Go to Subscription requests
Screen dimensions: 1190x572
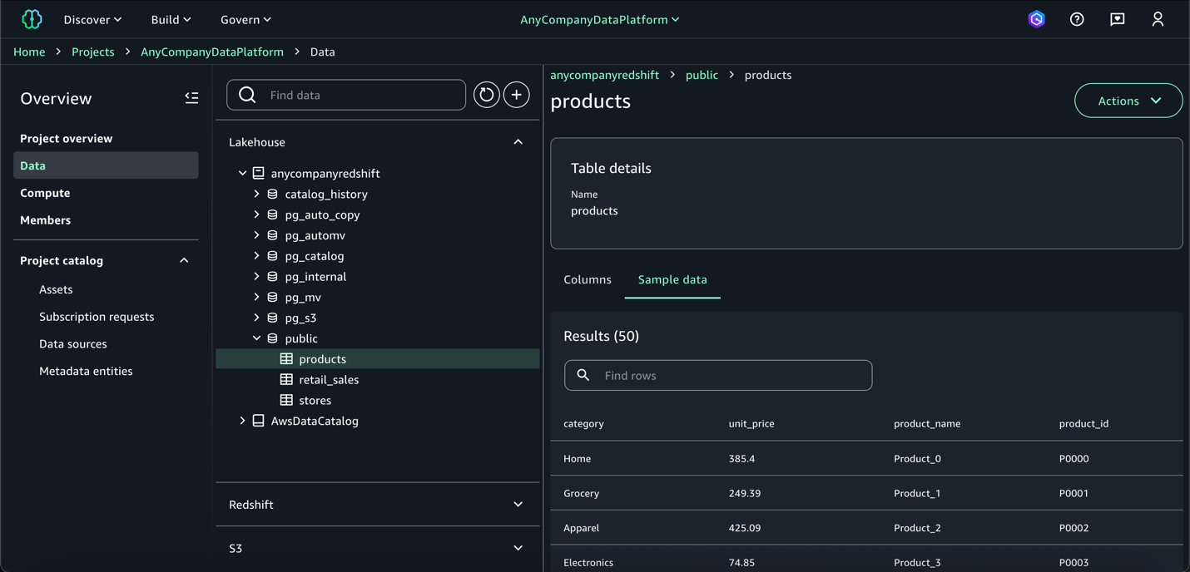click(97, 317)
